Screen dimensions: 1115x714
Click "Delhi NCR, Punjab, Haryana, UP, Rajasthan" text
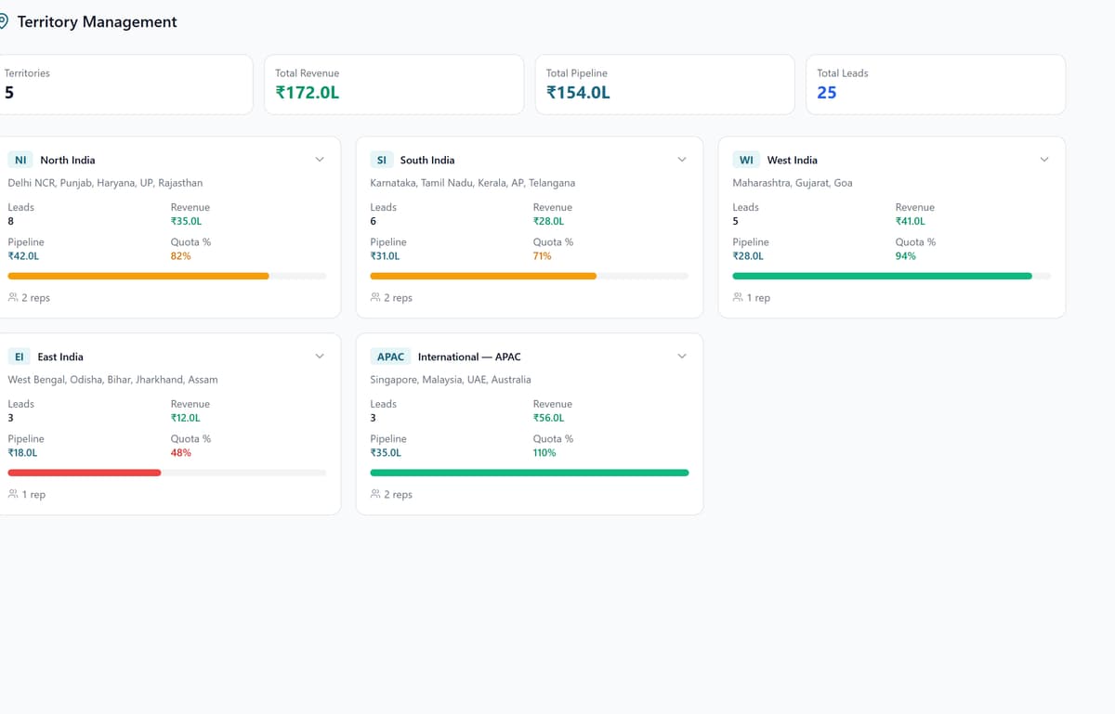105,183
